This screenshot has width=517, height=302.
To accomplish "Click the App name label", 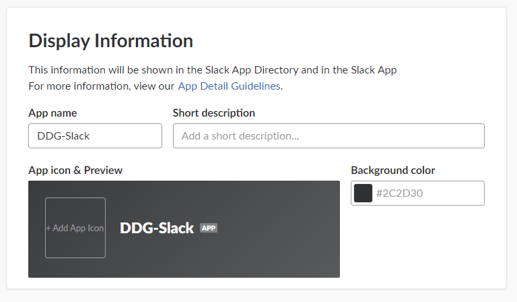I will click(53, 113).
